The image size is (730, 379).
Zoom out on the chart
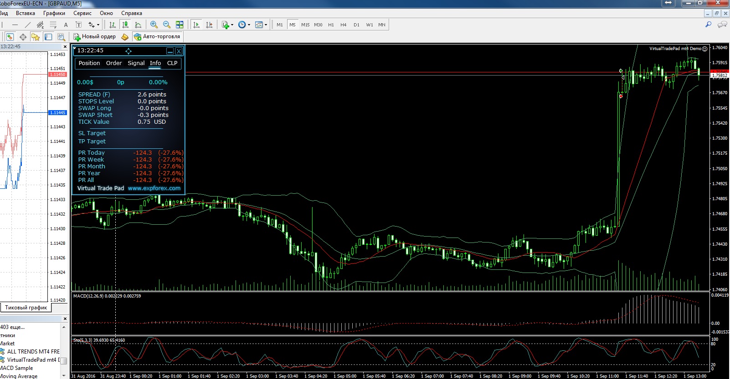coord(167,25)
